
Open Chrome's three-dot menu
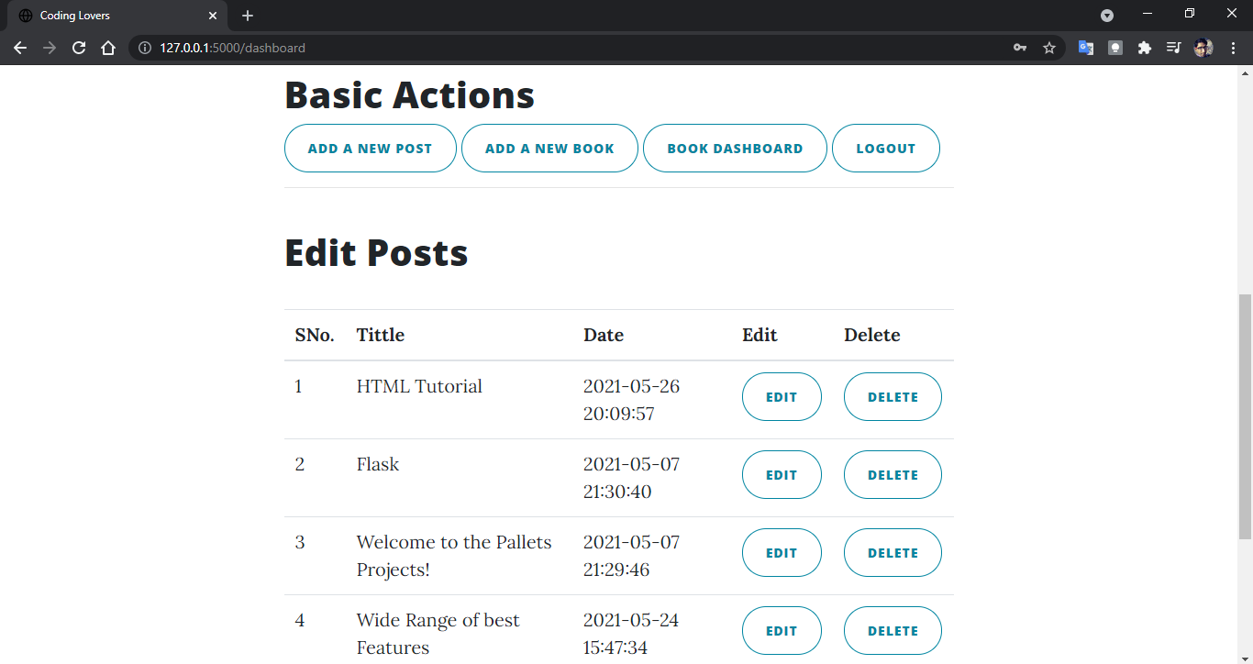pyautogui.click(x=1233, y=48)
